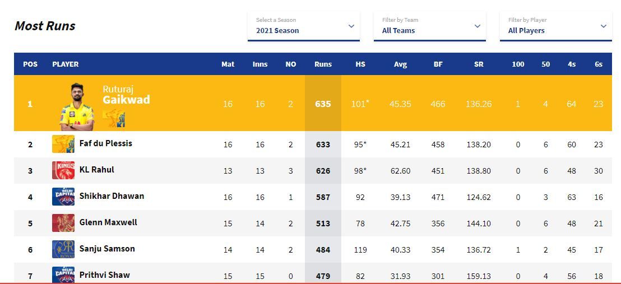Visit KL Rahul's profile name link
Screen dimensions: 621x284
pyautogui.click(x=97, y=170)
